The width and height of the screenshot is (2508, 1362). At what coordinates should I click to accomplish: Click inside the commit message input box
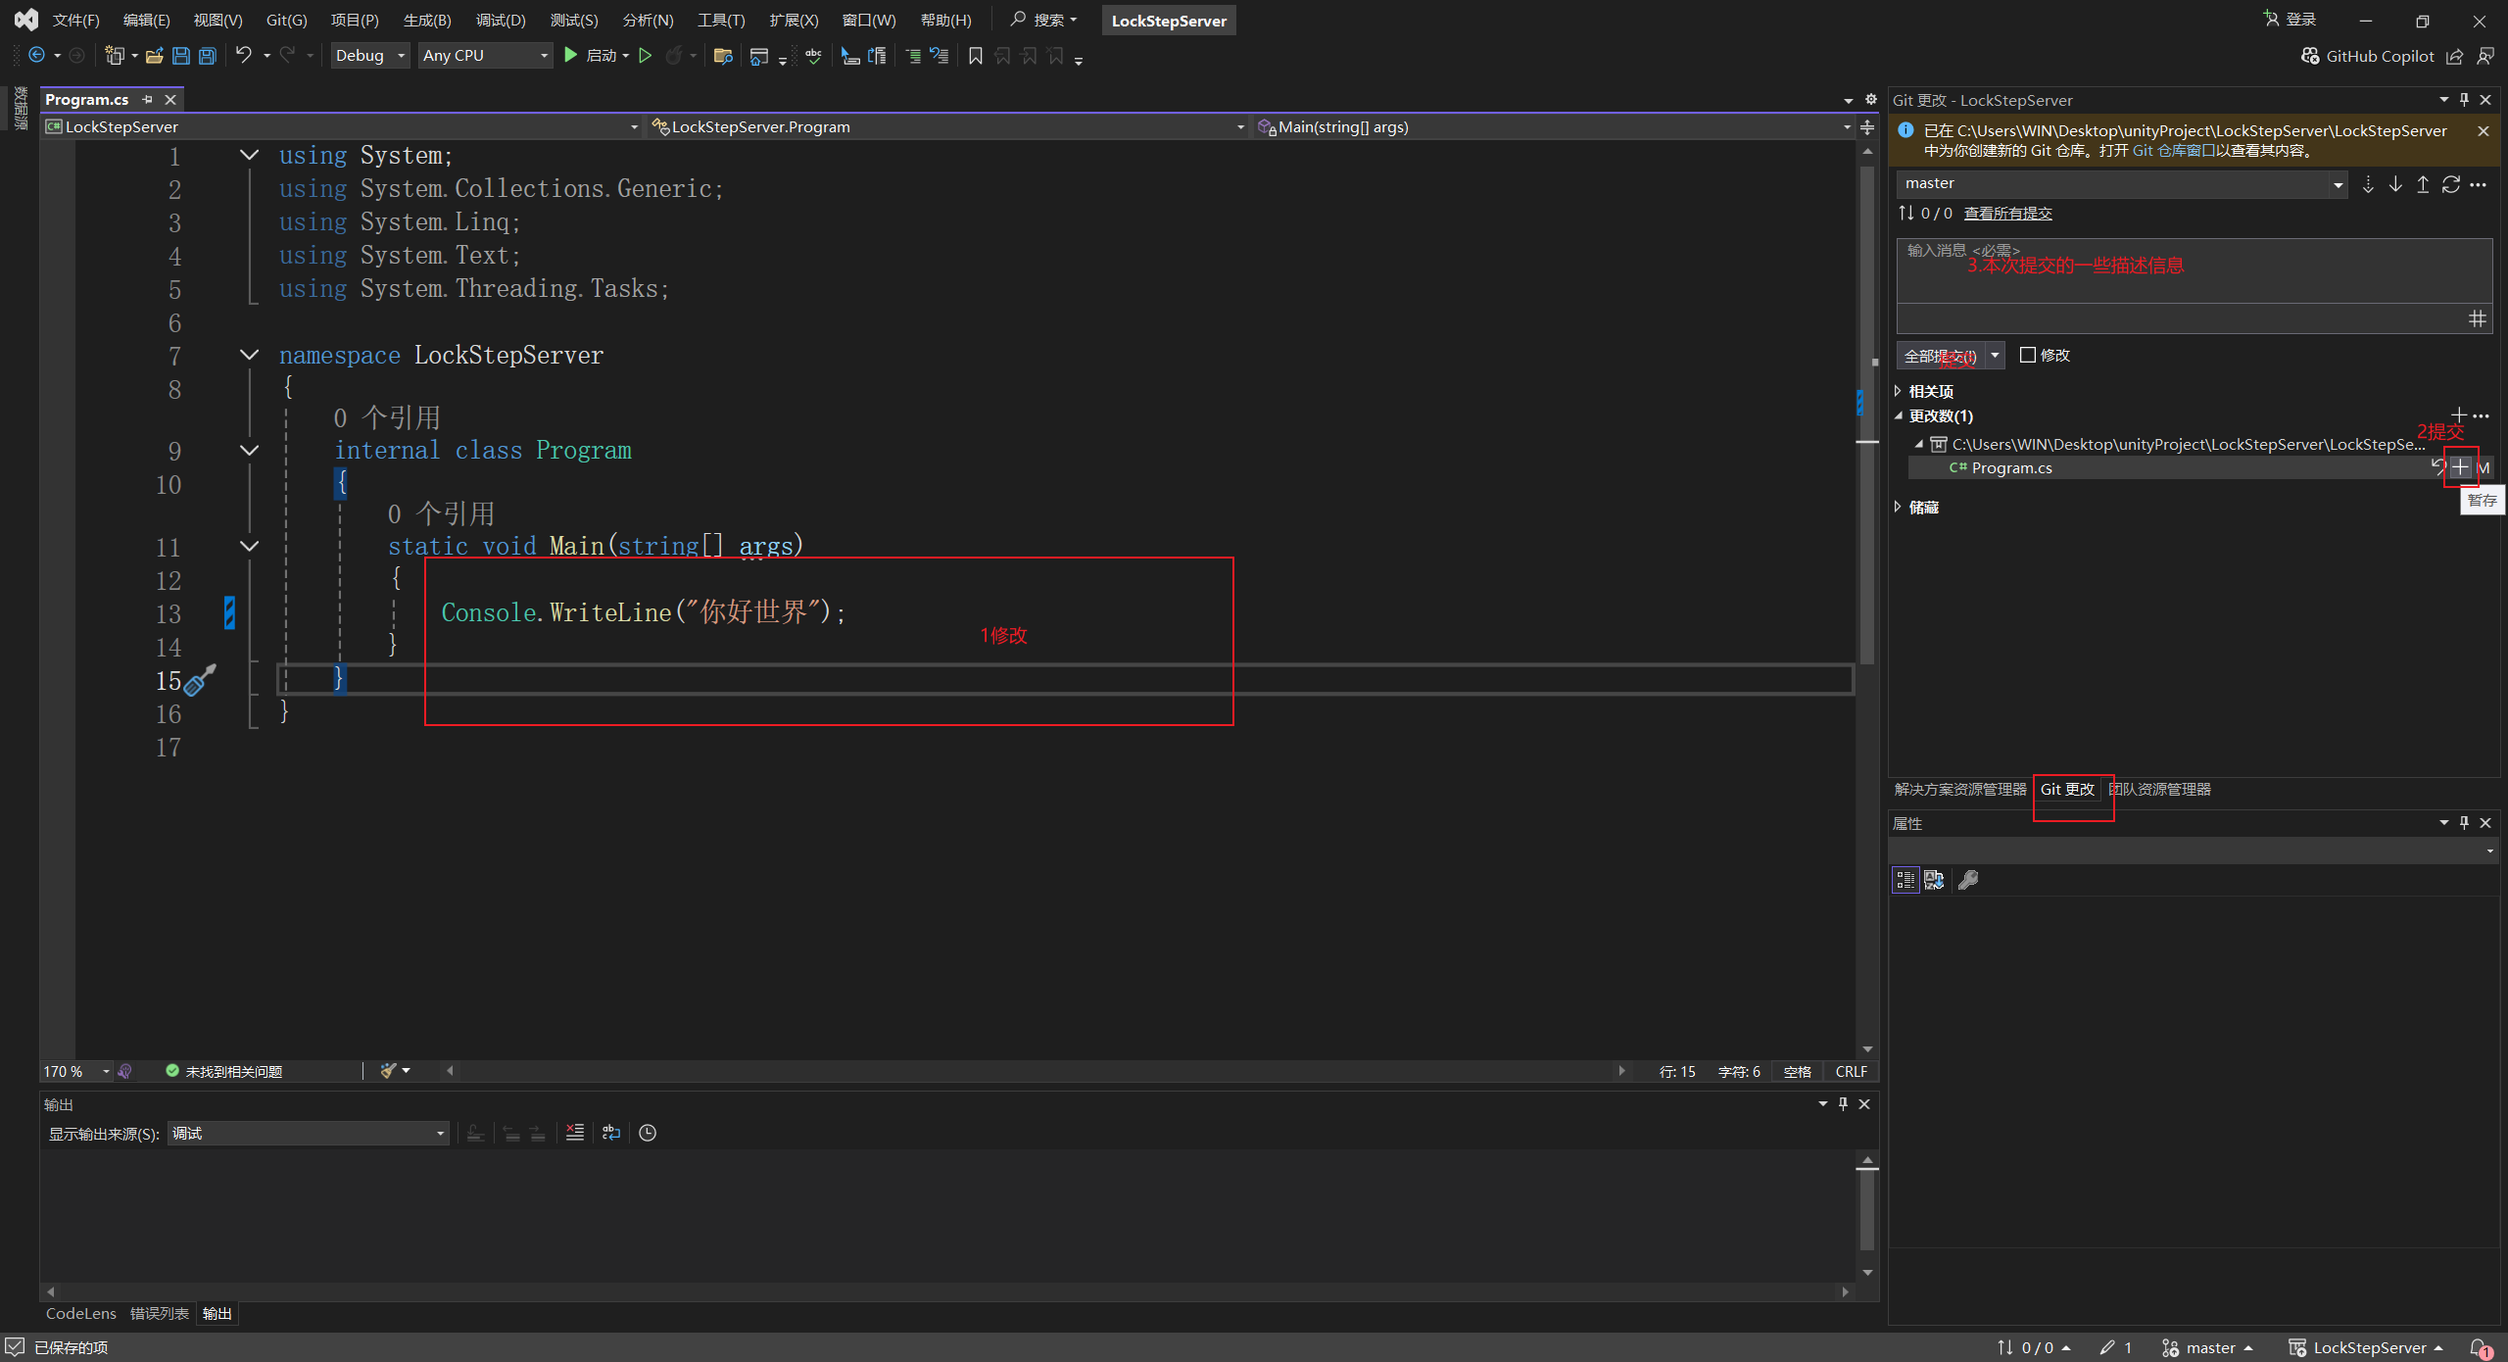(2194, 271)
